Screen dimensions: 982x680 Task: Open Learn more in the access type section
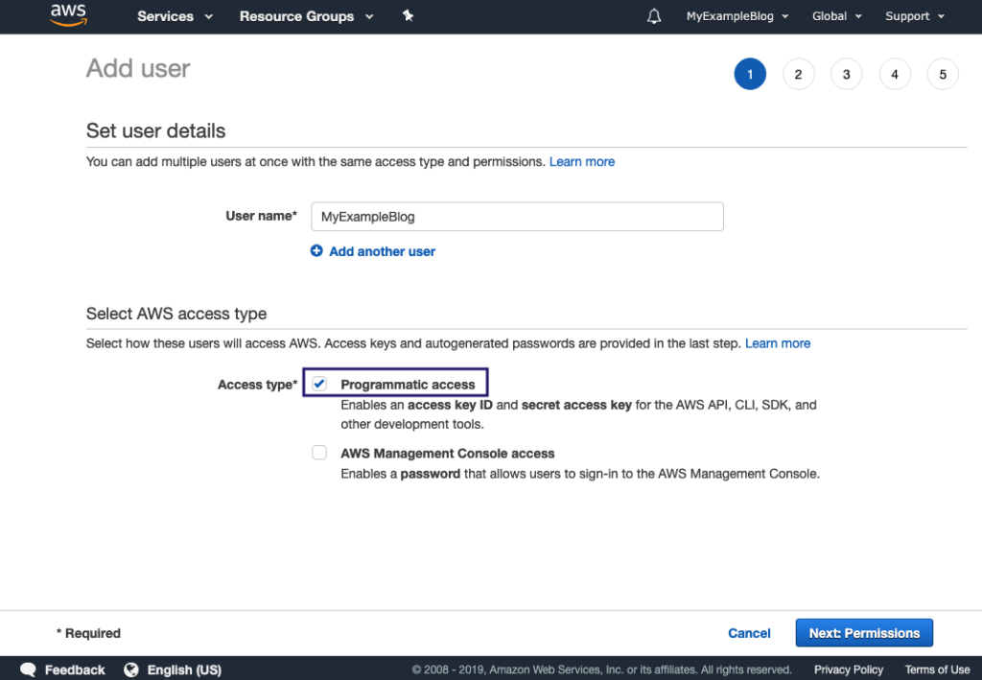[x=777, y=342]
